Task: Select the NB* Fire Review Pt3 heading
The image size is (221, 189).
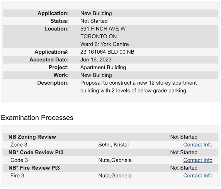Action: click(x=34, y=168)
